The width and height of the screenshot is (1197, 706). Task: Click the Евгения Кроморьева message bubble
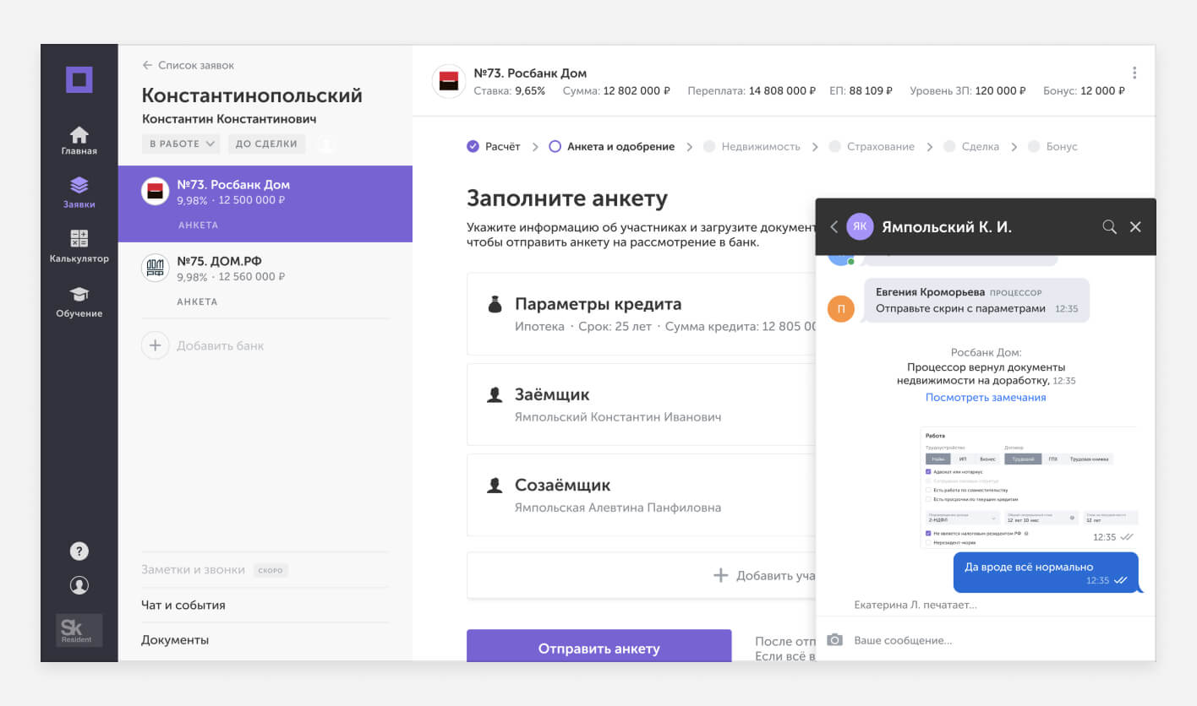[x=976, y=301]
